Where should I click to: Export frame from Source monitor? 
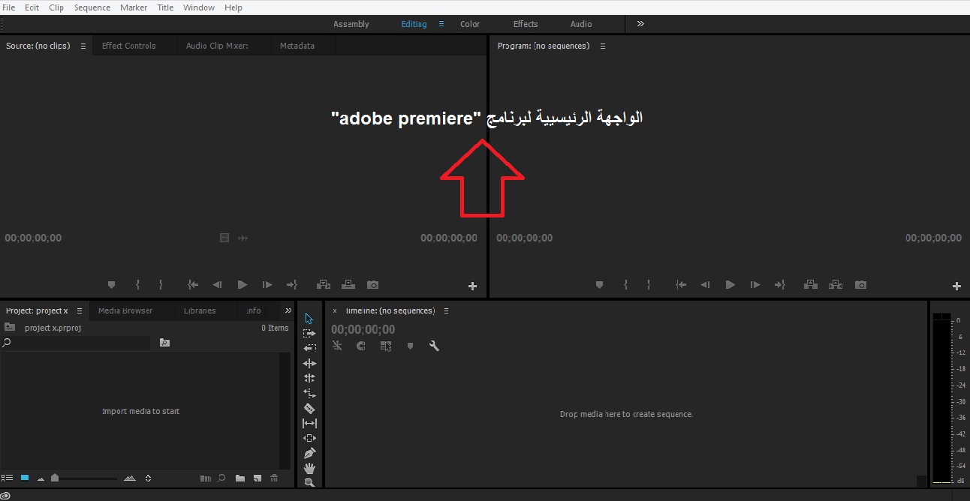point(372,285)
